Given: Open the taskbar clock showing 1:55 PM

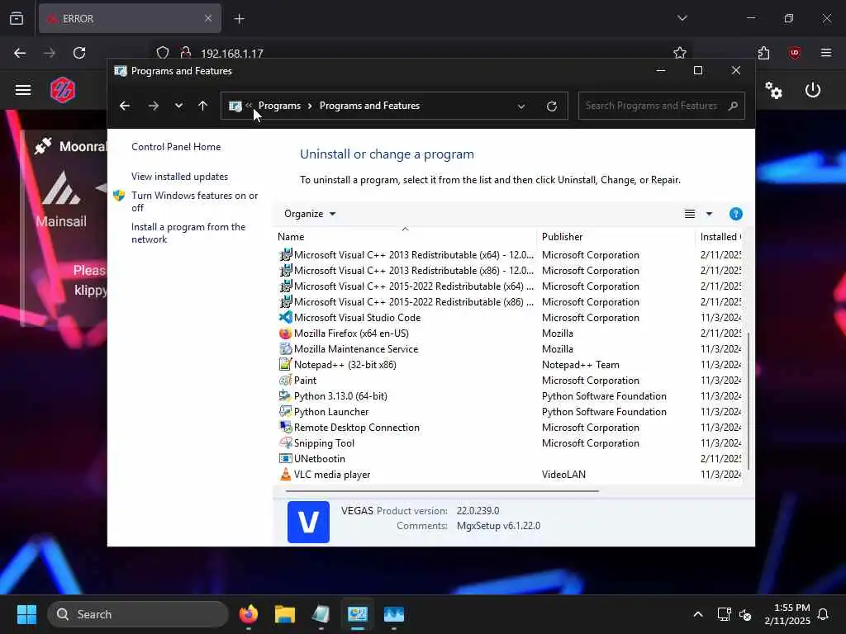Looking at the screenshot, I should click(787, 614).
